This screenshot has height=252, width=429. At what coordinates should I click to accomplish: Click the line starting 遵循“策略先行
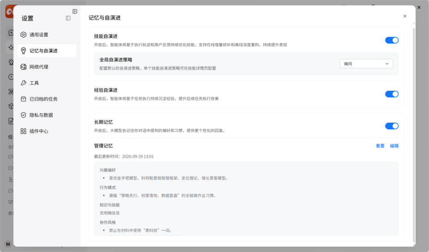coord(163,196)
